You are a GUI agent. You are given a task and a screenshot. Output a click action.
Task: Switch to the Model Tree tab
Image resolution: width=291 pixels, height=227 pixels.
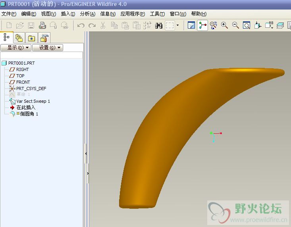(7, 37)
